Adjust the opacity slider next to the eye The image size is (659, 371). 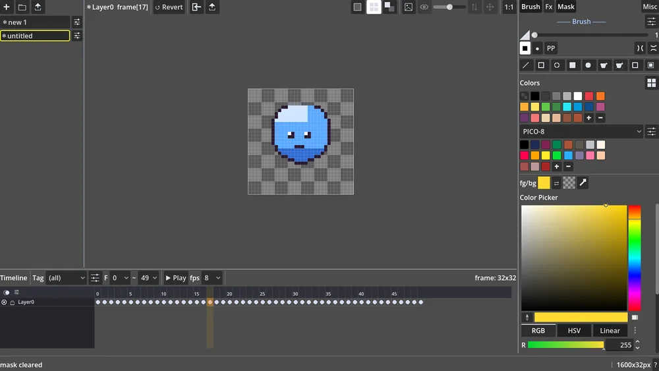(449, 7)
